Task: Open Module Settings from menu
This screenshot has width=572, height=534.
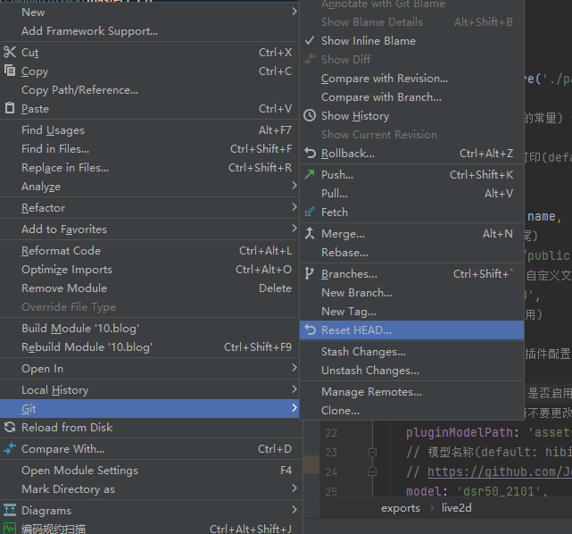Action: pyautogui.click(x=150, y=471)
